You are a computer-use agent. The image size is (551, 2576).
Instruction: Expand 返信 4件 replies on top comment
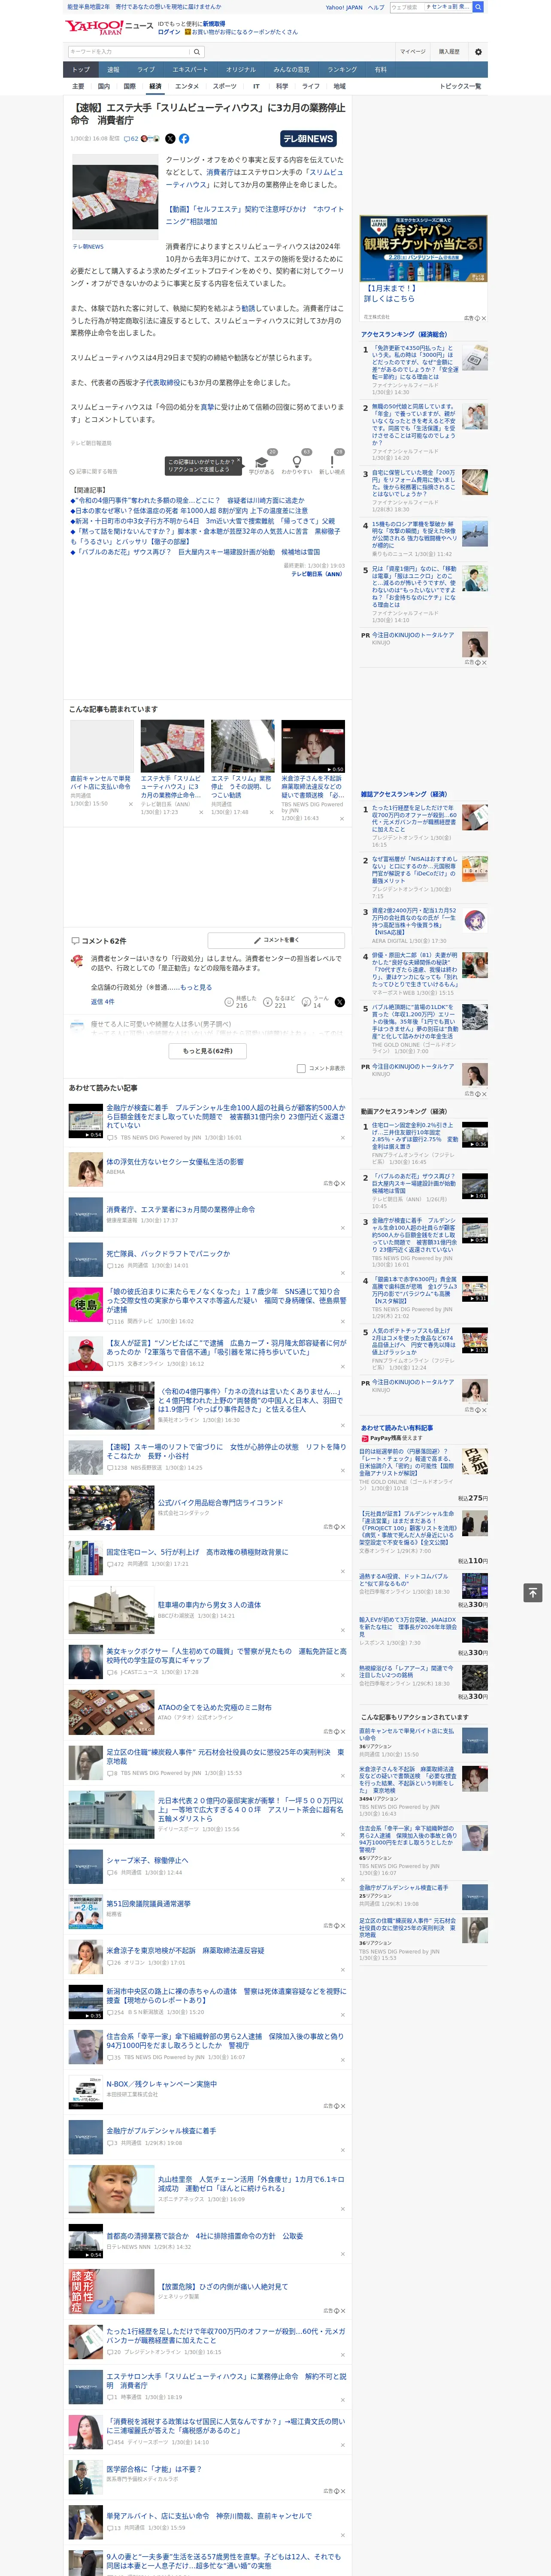(x=102, y=1001)
